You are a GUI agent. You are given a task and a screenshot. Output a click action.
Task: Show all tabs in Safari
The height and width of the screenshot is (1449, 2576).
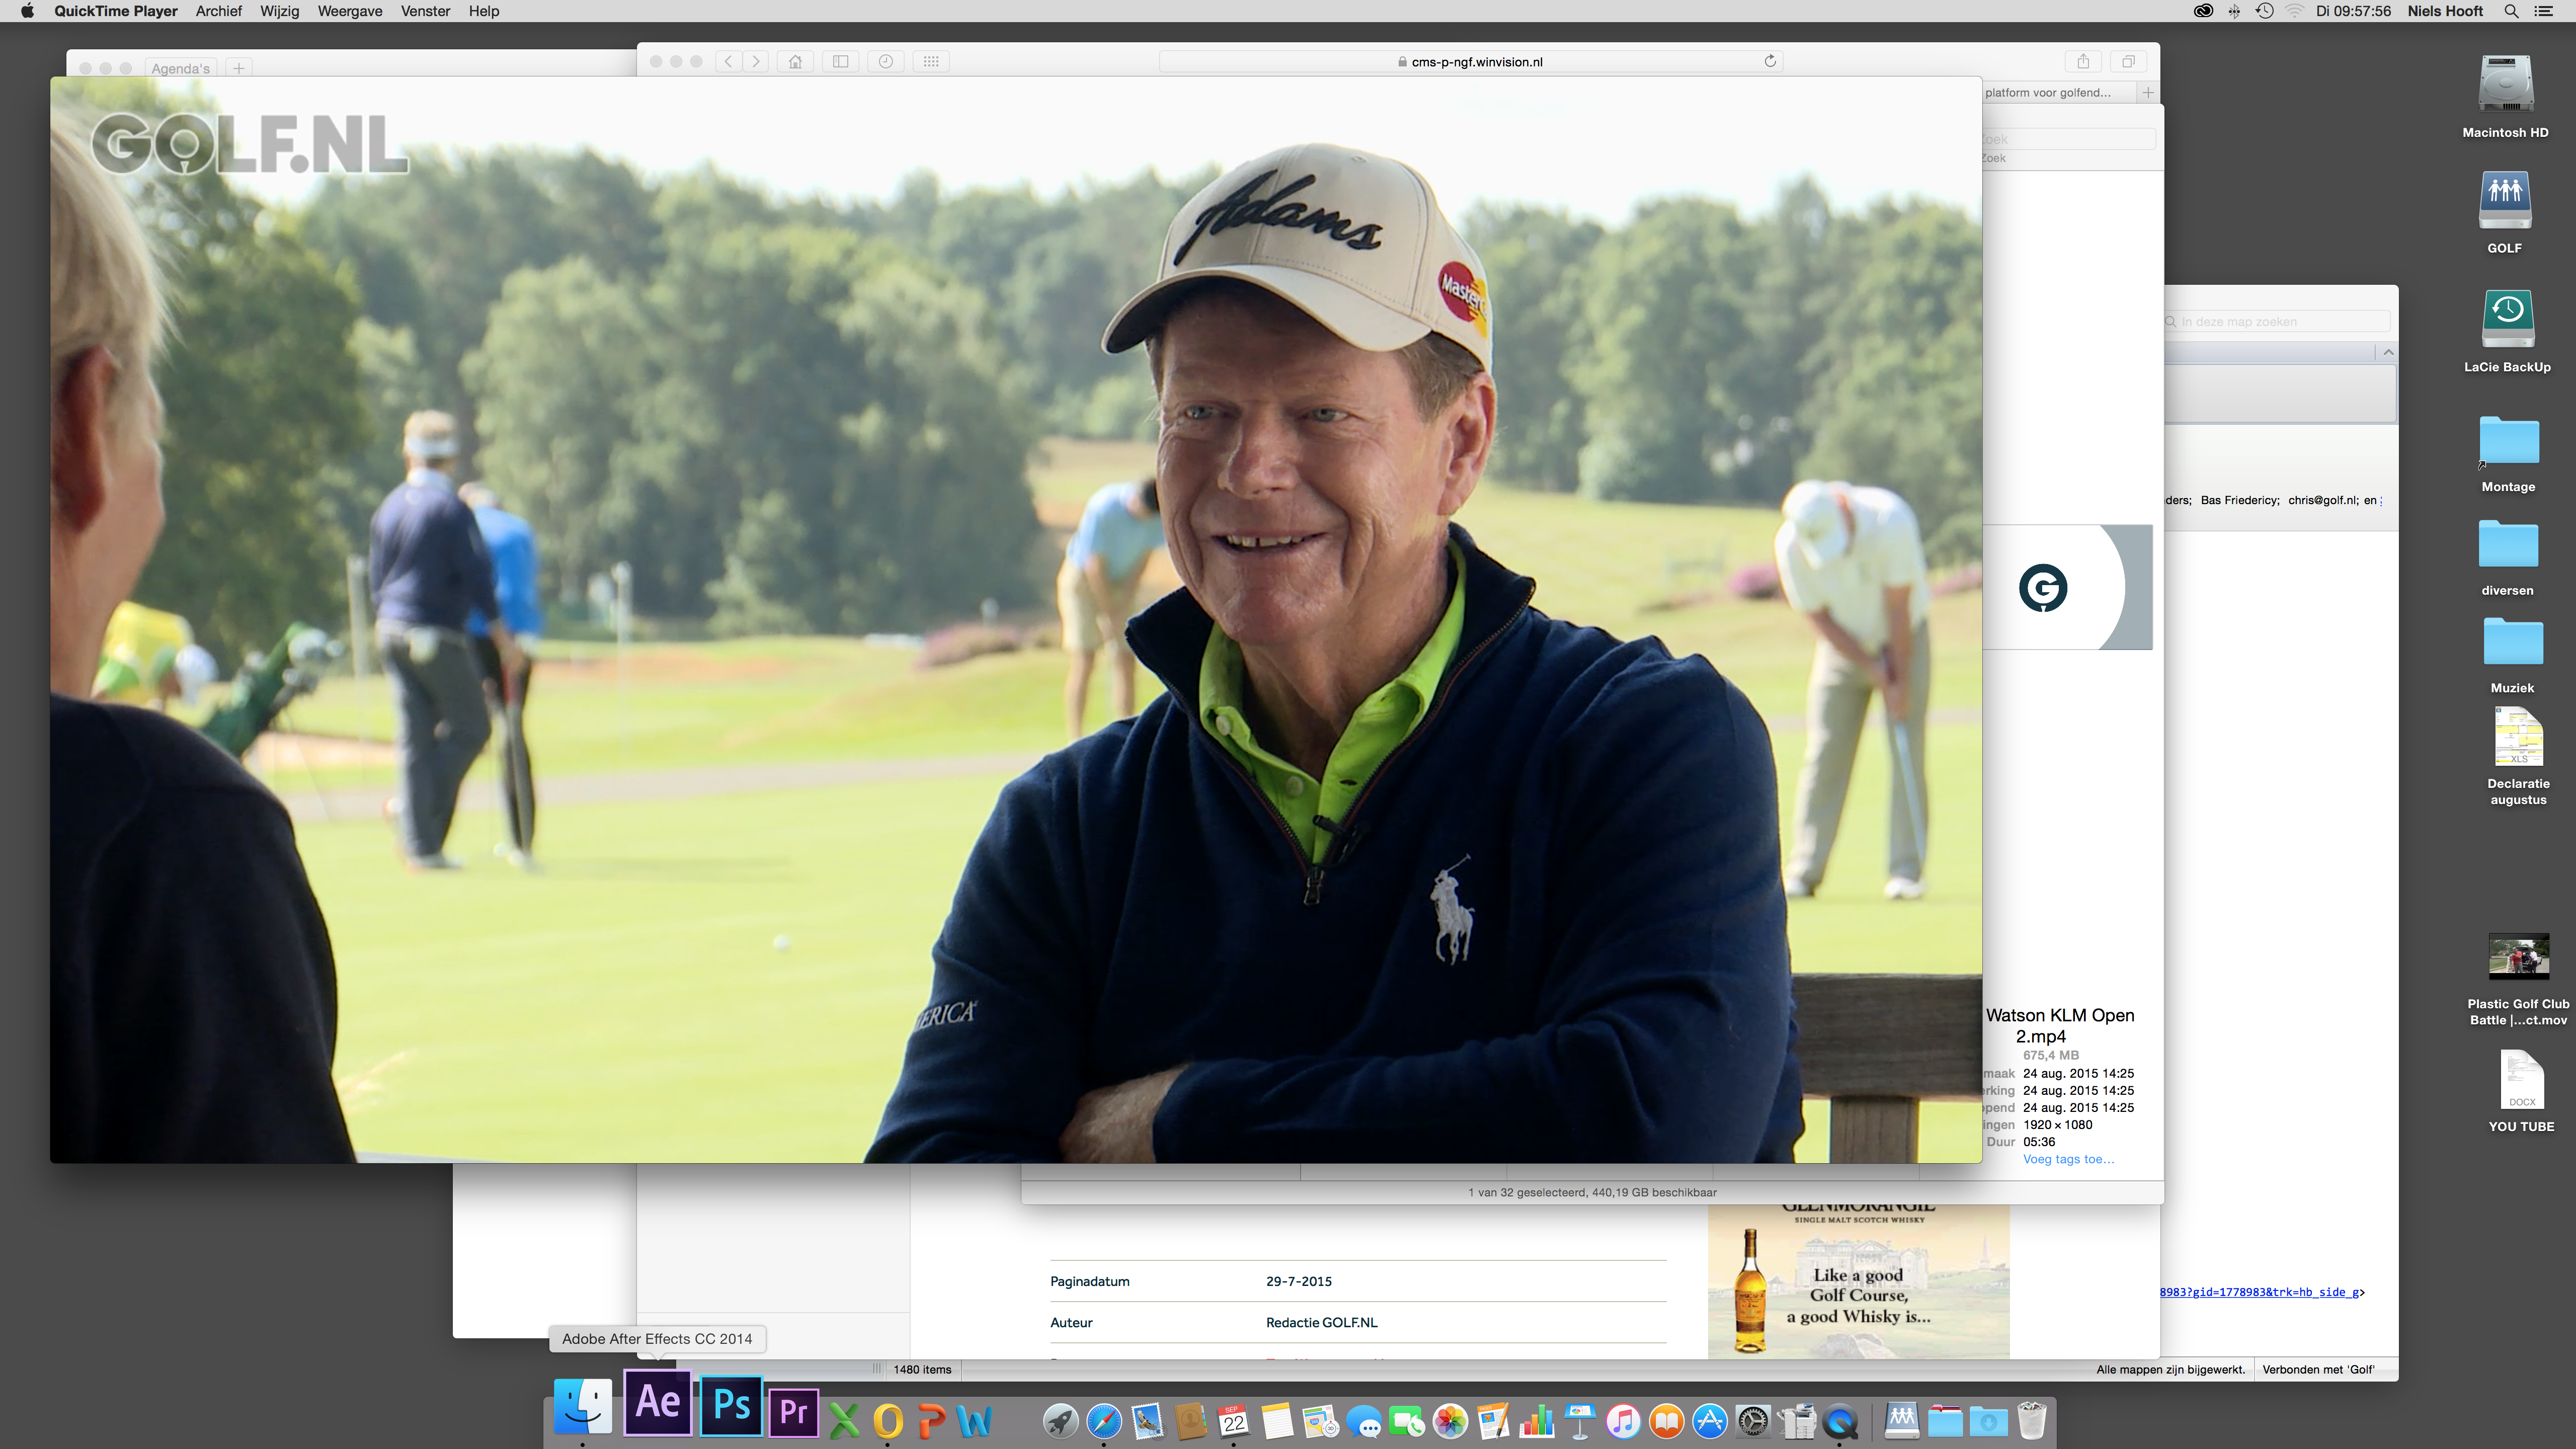(2128, 62)
